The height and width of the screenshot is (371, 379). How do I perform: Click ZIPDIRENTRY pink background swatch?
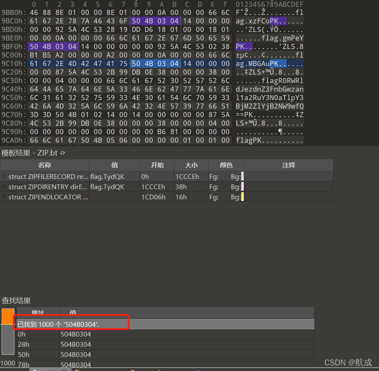coord(242,187)
